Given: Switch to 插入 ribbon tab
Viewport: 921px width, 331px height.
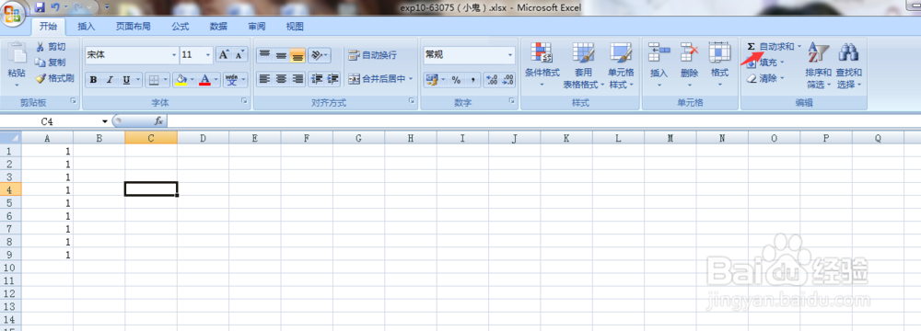Looking at the screenshot, I should click(87, 27).
